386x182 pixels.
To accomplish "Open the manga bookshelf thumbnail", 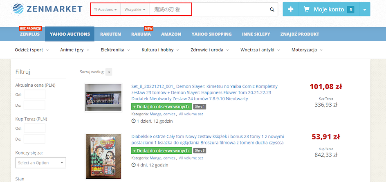I will point(103,97).
